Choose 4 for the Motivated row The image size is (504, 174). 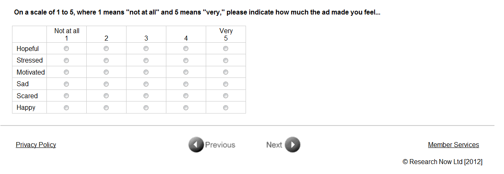186,72
